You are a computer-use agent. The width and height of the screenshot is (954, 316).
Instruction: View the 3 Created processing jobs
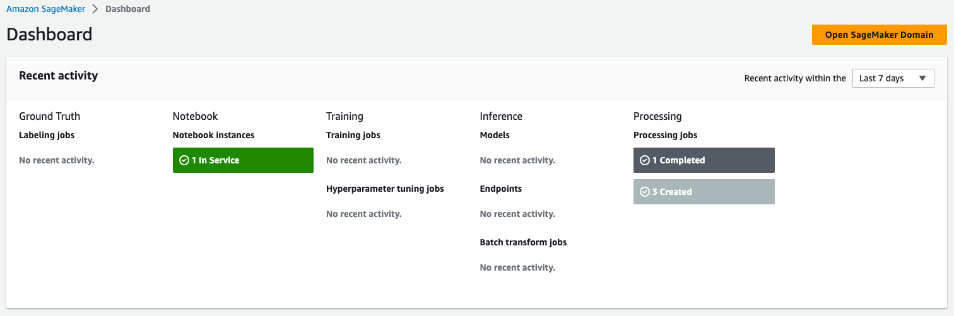click(x=704, y=192)
